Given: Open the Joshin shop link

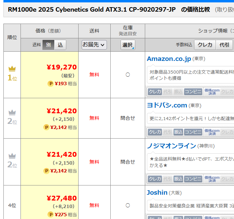Looking at the screenshot, I should tap(157, 193).
